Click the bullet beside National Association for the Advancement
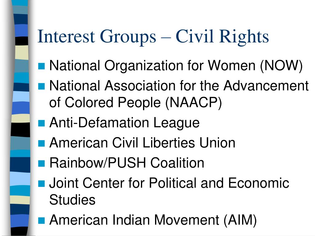Viewport: 315px width, 236px height. (x=42, y=86)
